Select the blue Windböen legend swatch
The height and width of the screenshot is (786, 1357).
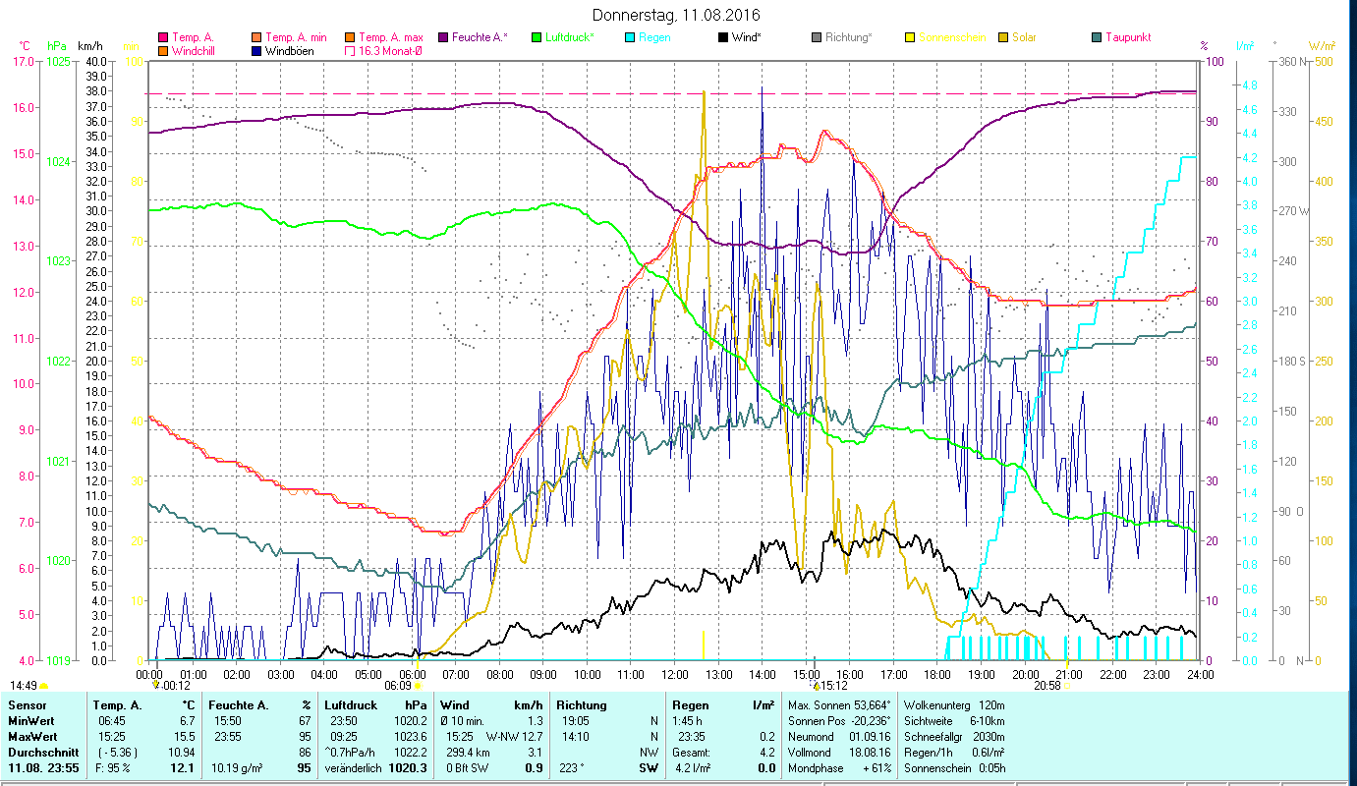click(258, 50)
